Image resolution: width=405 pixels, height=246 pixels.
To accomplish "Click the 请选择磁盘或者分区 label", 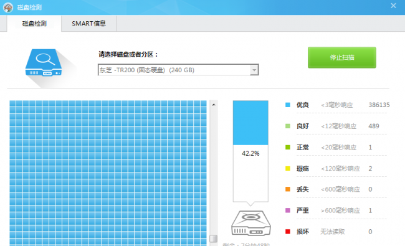I will tap(128, 54).
